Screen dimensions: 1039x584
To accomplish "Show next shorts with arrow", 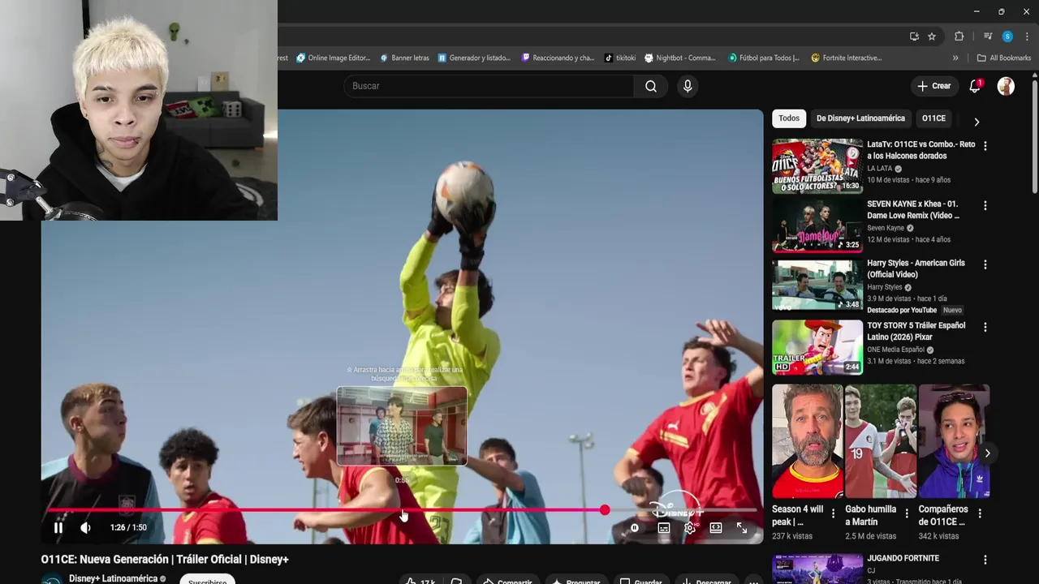I will pos(987,453).
